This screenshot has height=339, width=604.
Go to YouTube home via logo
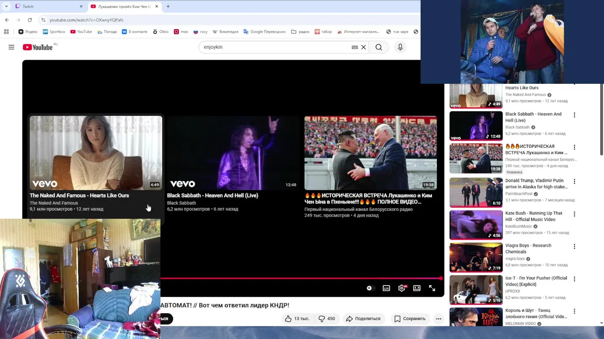[x=38, y=47]
